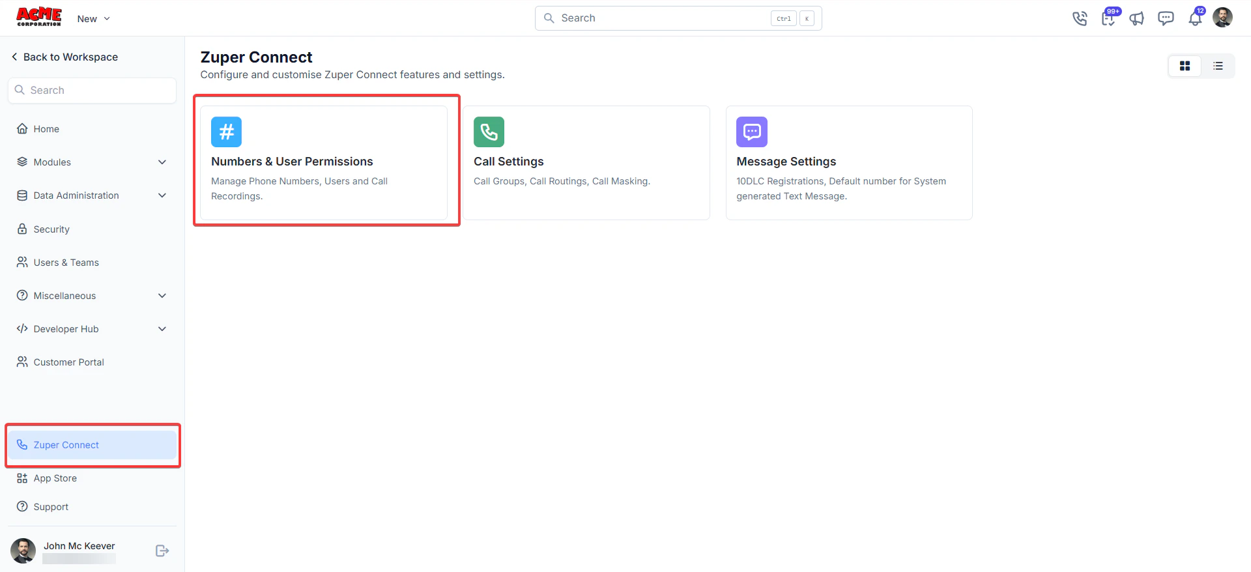Open Numbers & User Permissions card title
Screen dimensions: 1251x572
pyautogui.click(x=292, y=162)
